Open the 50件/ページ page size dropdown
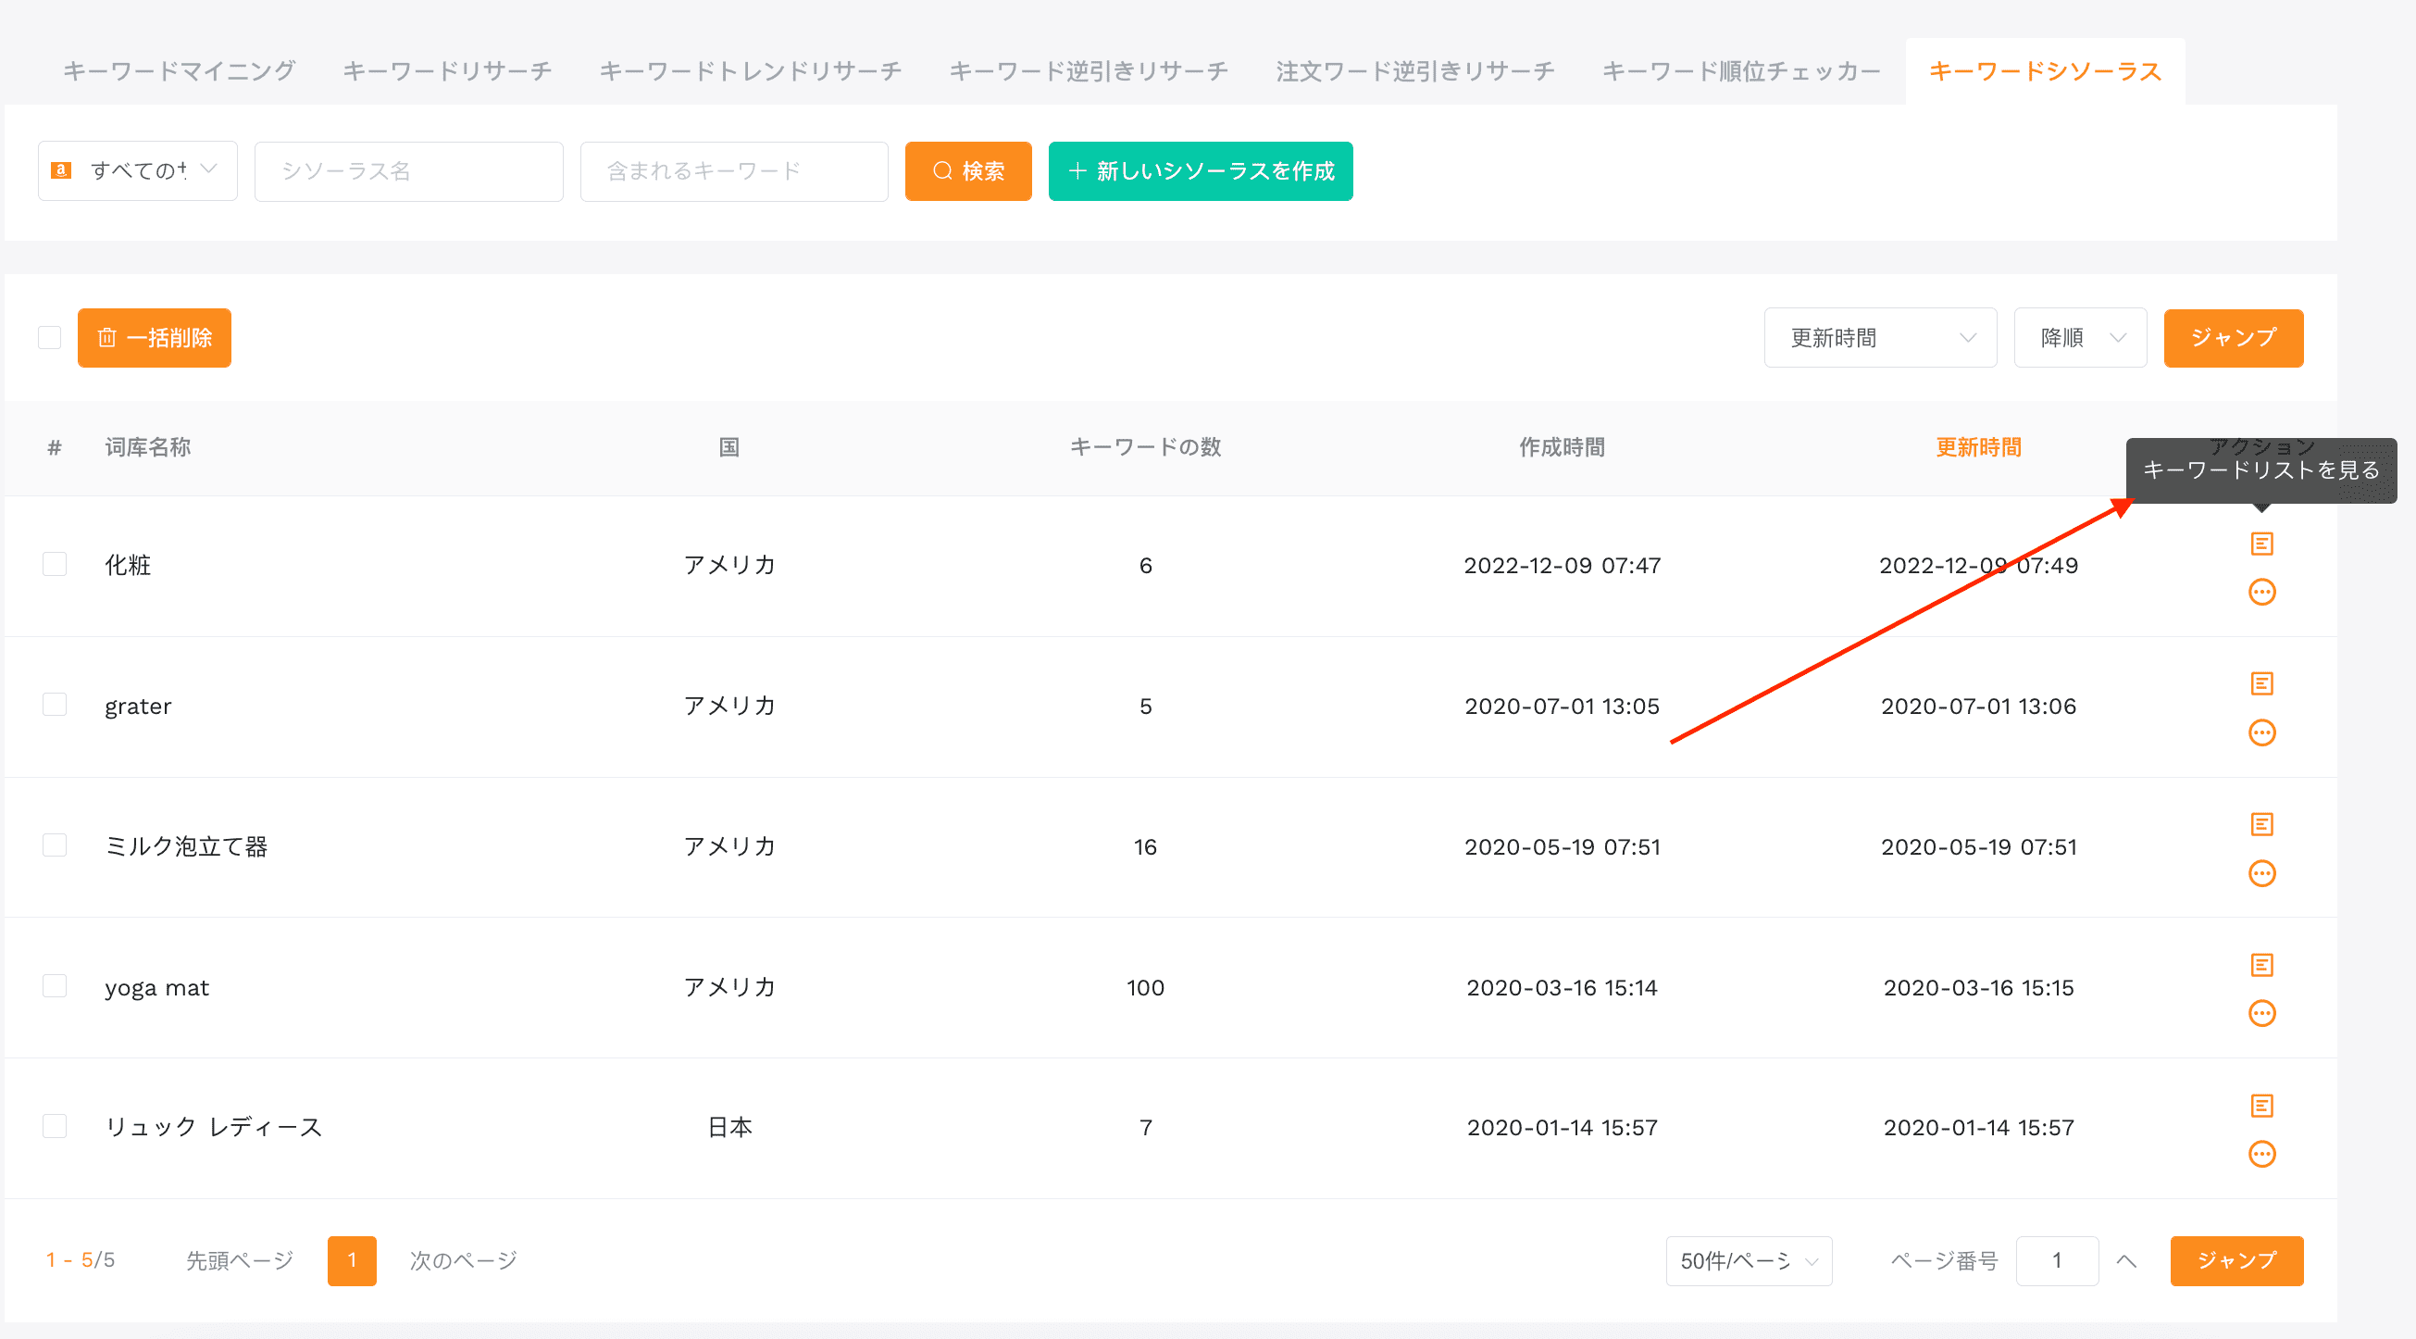The height and width of the screenshot is (1339, 2416). (x=1749, y=1261)
